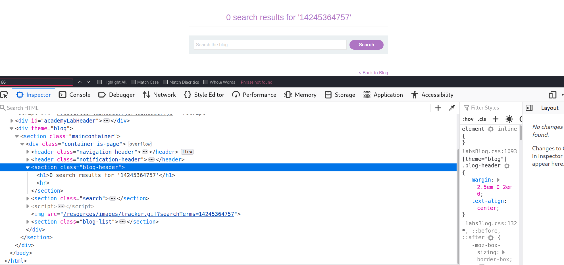Expand the blog-list section node
564x265 pixels.
tap(28, 222)
